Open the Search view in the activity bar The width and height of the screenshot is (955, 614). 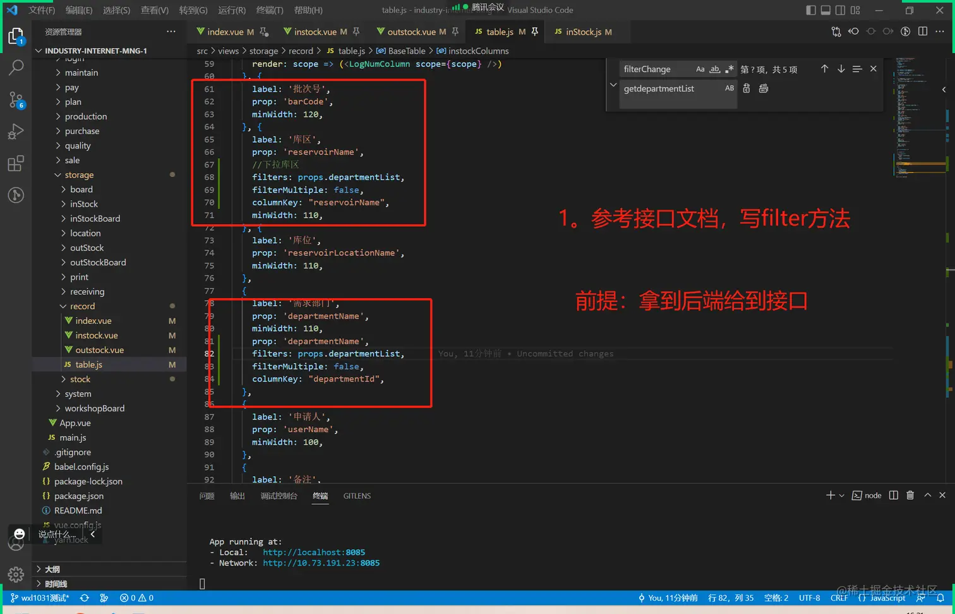(x=16, y=67)
